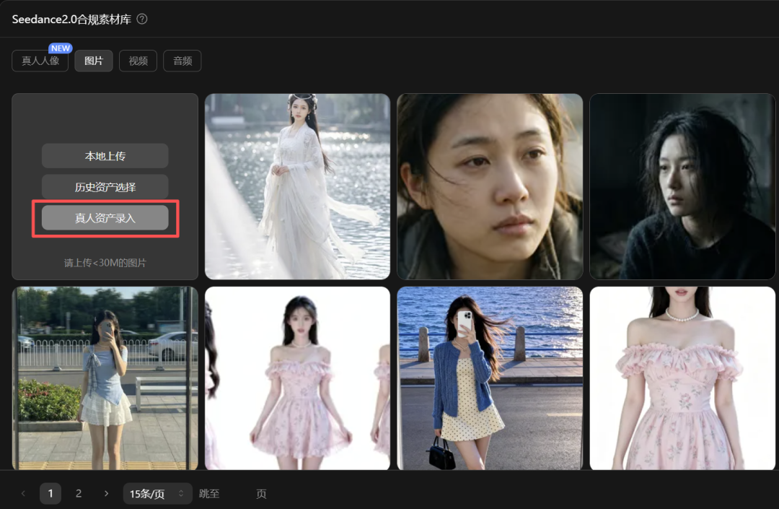
Task: Open the dark-haired woman in black sweater image
Action: tap(682, 186)
